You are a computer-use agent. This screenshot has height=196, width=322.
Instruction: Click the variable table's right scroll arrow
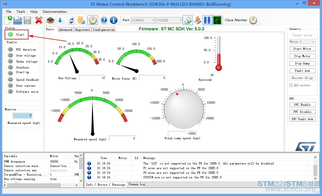coord(76,185)
